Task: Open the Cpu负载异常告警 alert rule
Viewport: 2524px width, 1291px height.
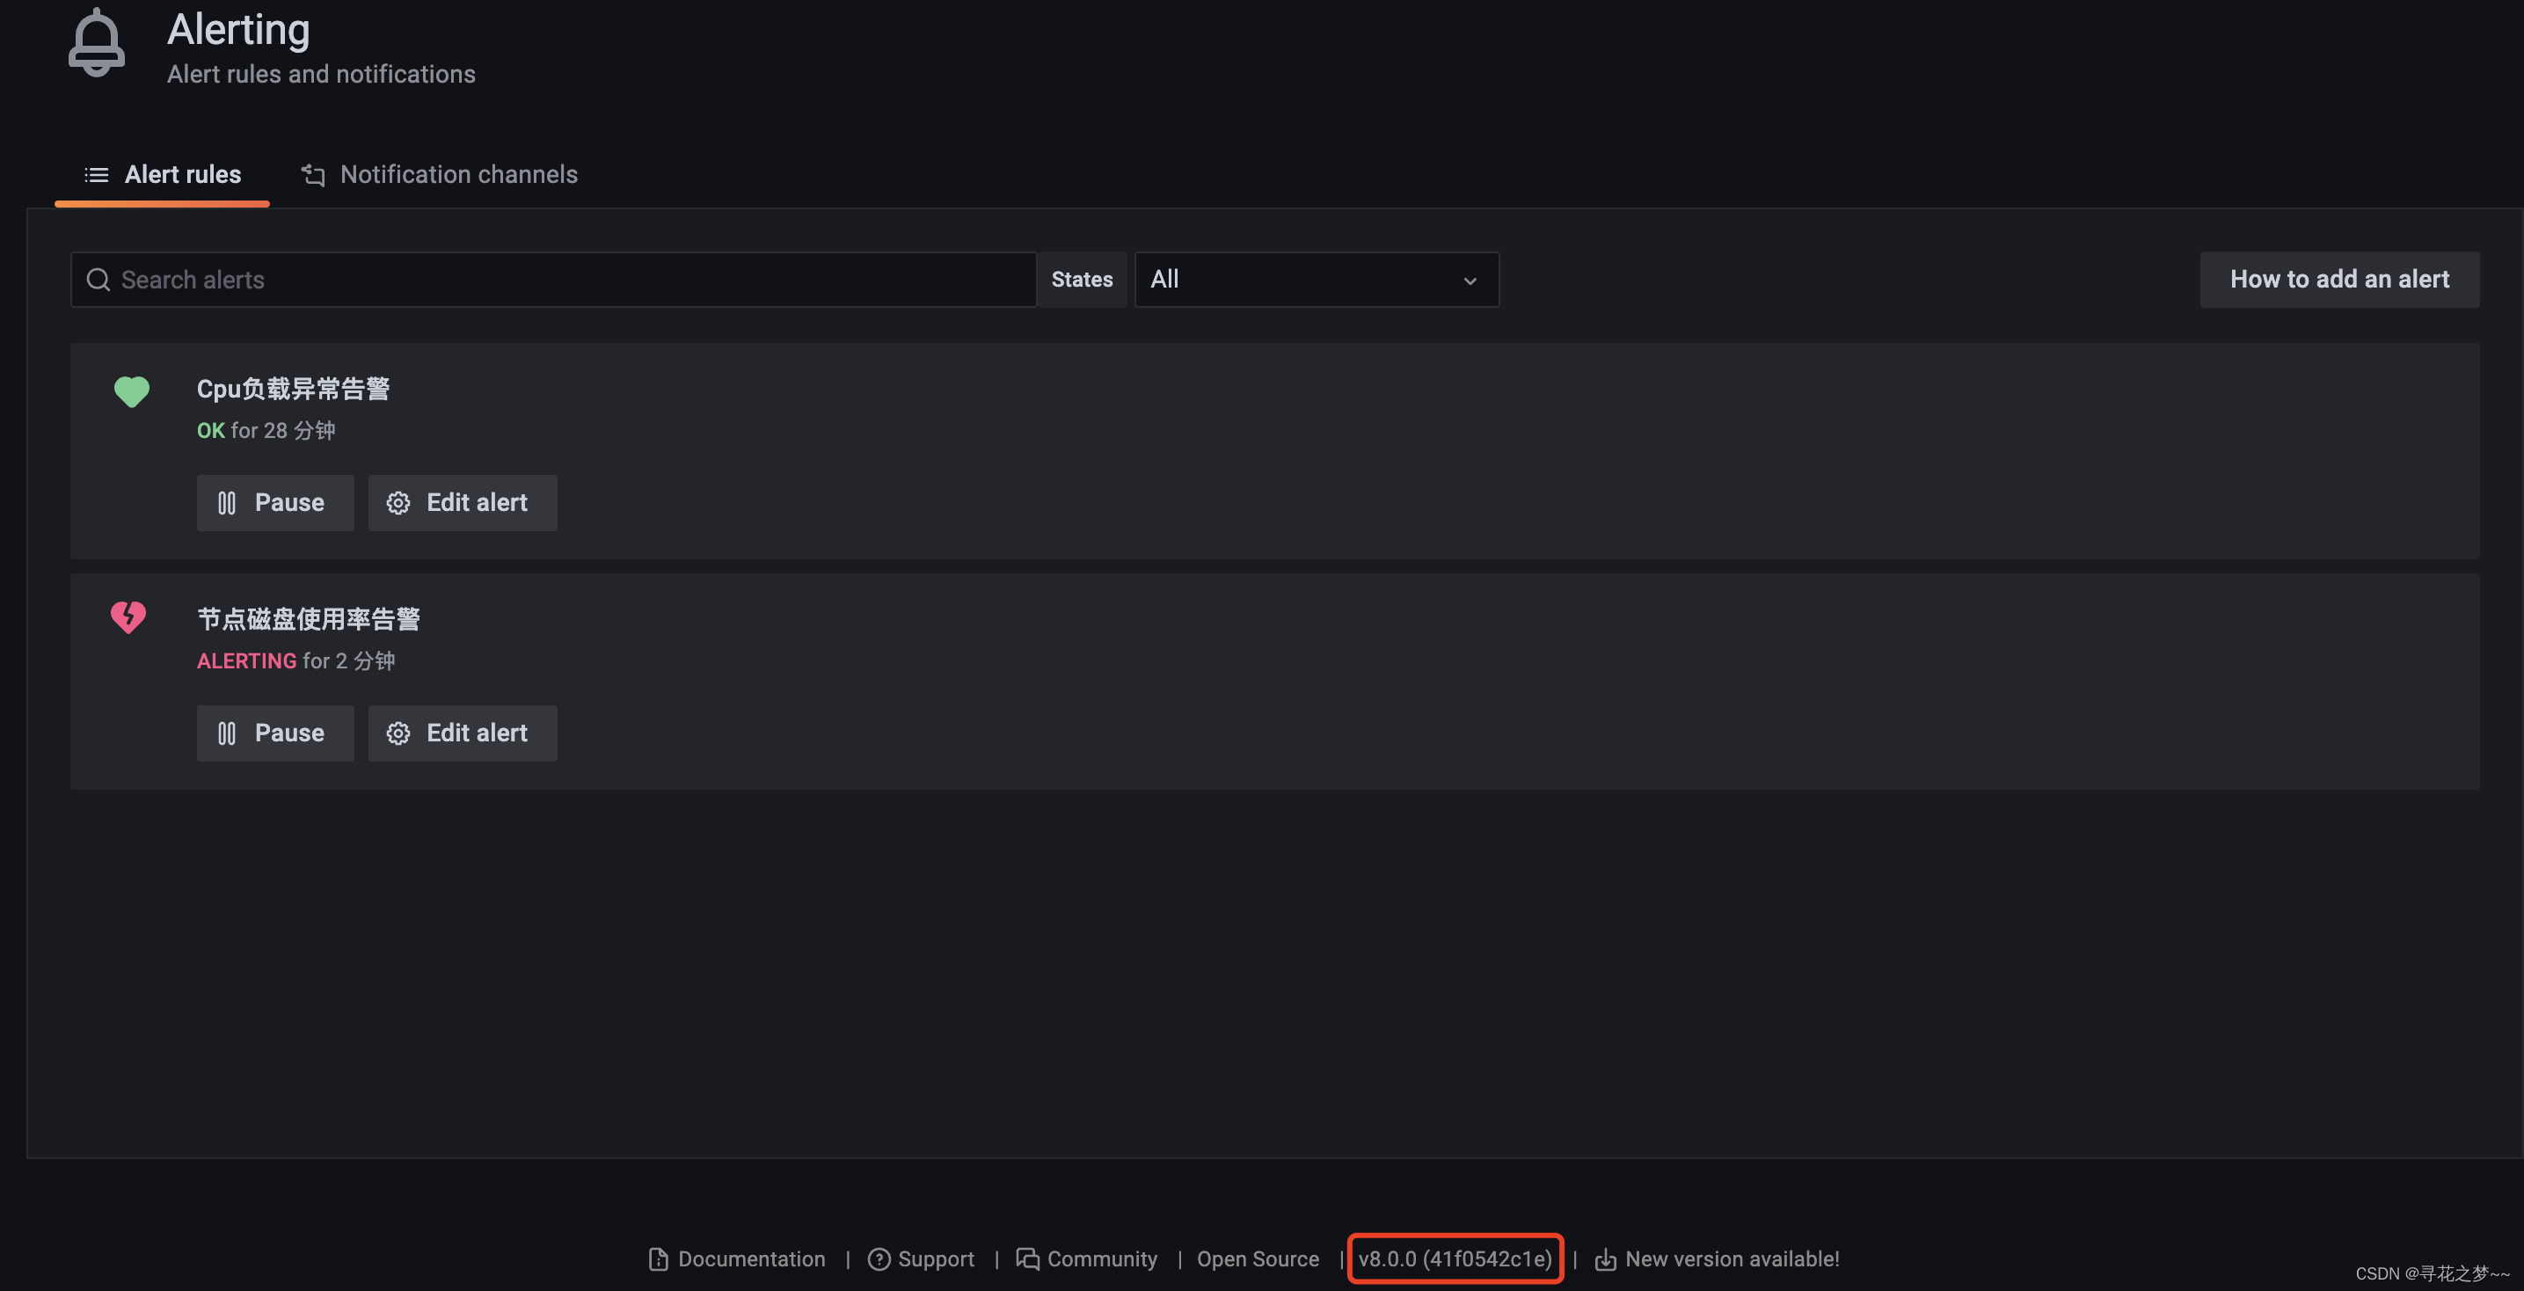Action: [293, 389]
